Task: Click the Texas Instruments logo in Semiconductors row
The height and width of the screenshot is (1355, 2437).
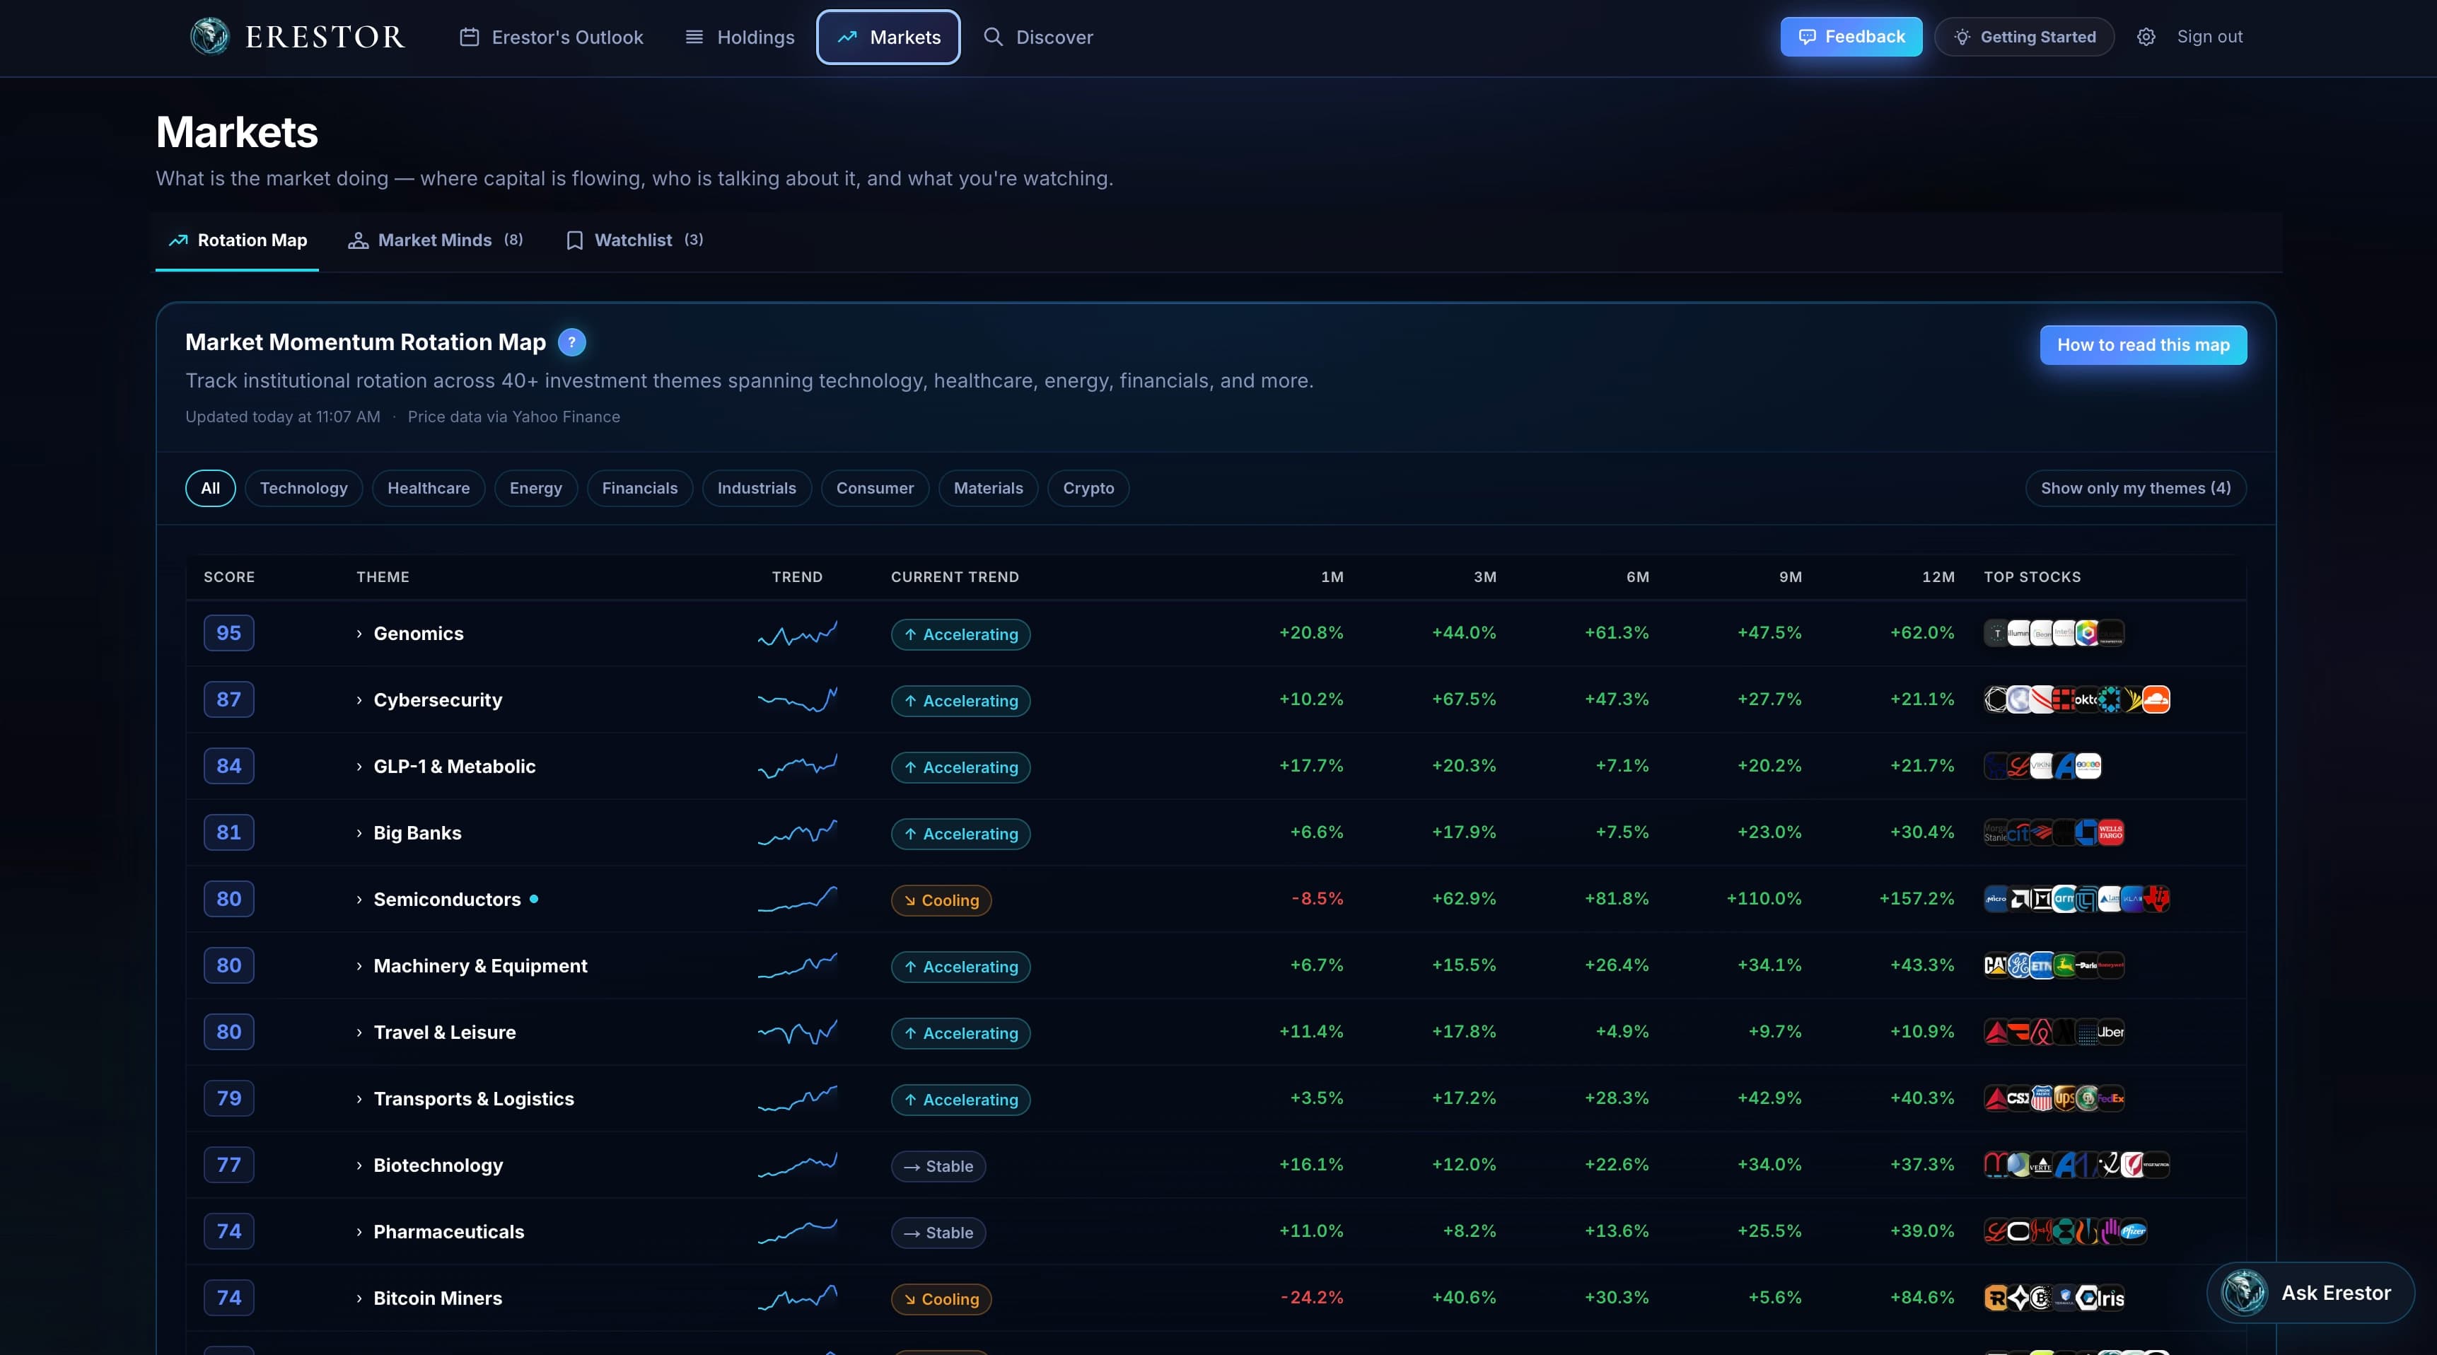Action: click(x=2156, y=899)
